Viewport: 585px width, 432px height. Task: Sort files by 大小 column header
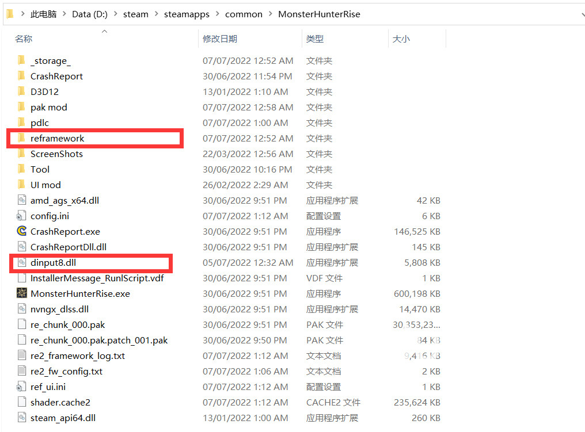pos(401,39)
